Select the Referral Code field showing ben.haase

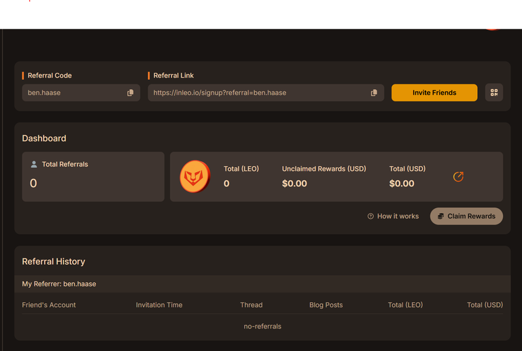click(x=81, y=93)
